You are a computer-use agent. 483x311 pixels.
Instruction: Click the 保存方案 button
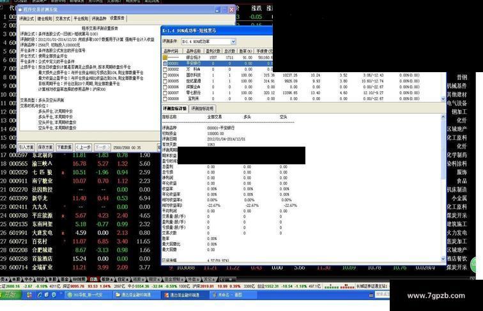click(45, 148)
